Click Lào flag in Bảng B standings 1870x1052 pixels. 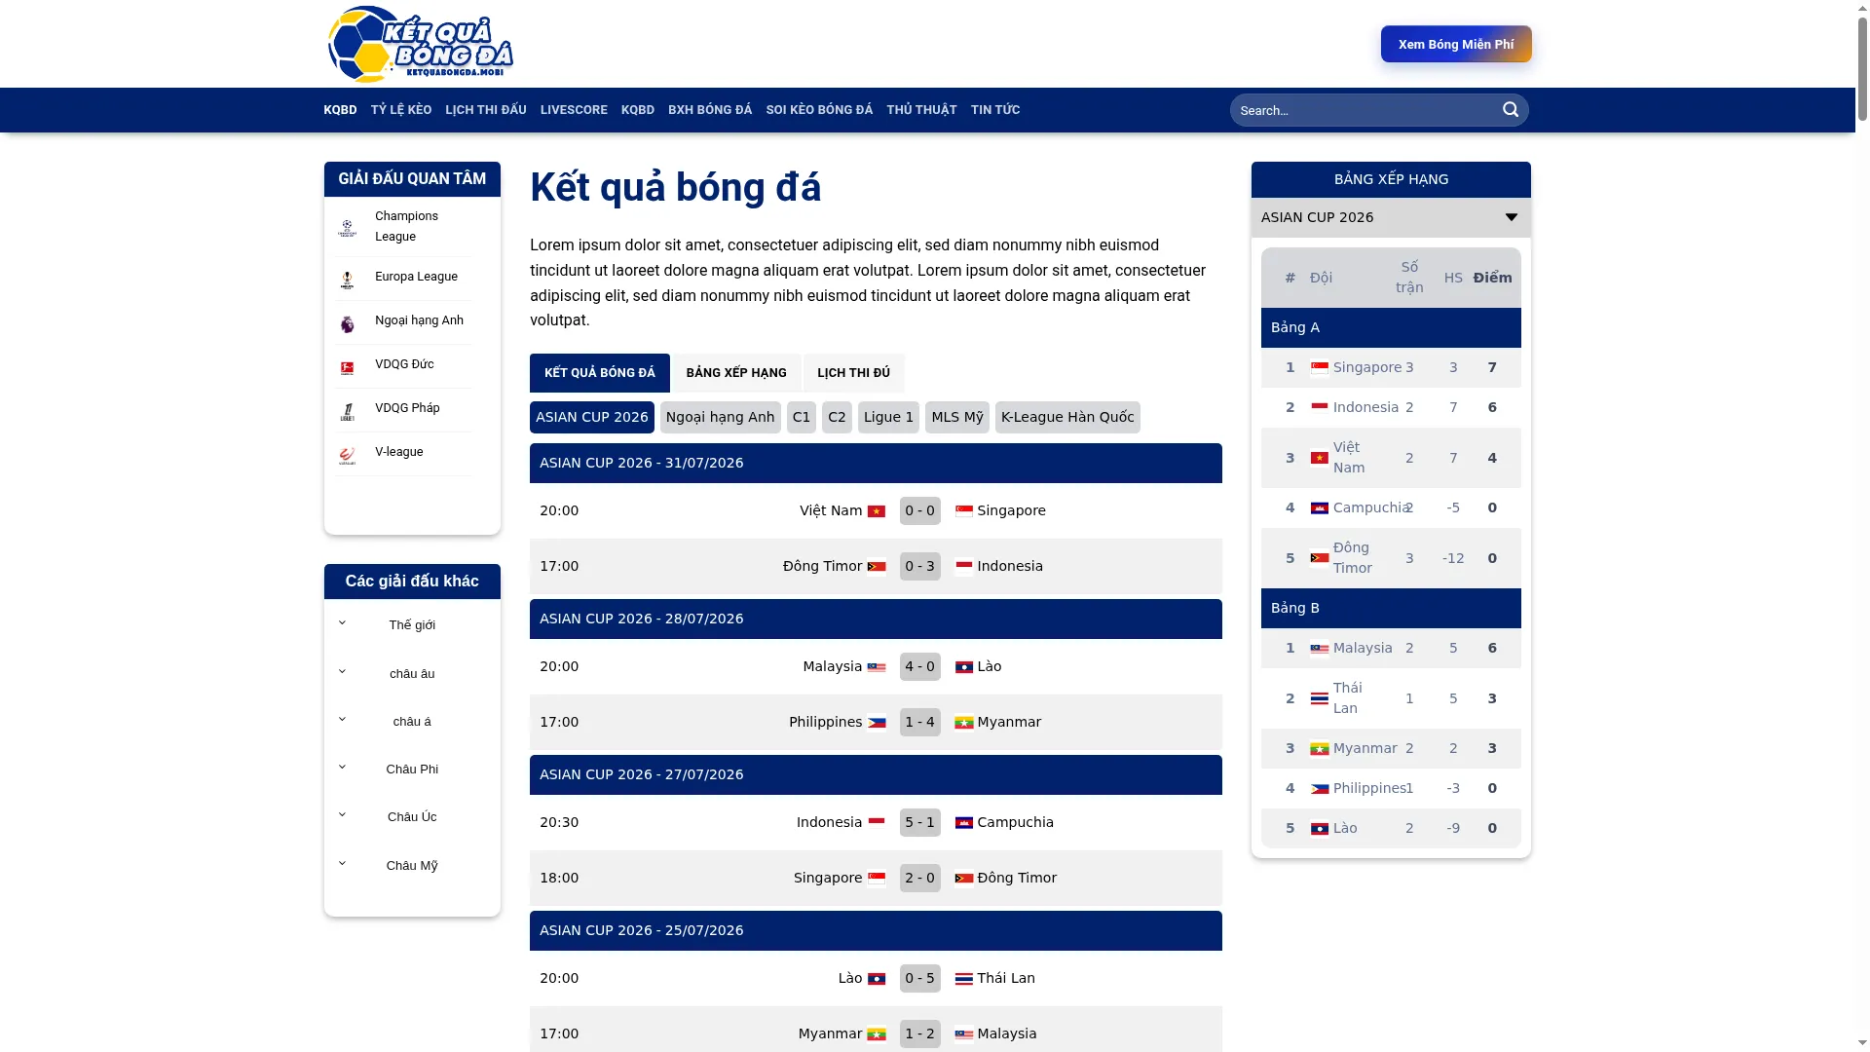(x=1320, y=829)
